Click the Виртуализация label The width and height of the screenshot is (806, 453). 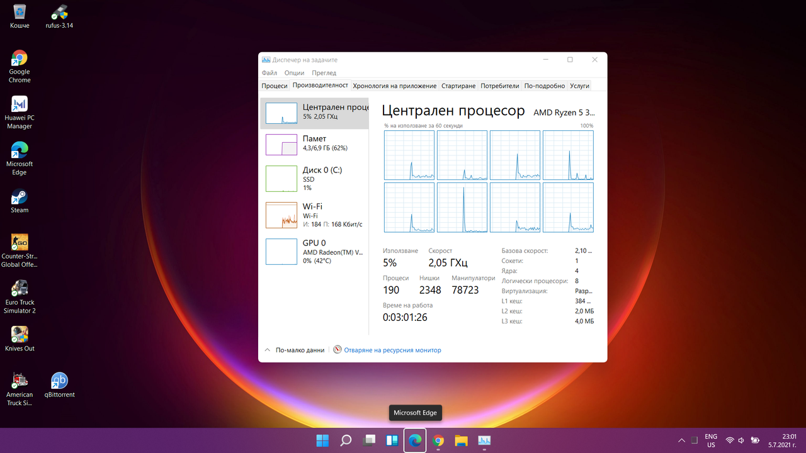pyautogui.click(x=525, y=291)
